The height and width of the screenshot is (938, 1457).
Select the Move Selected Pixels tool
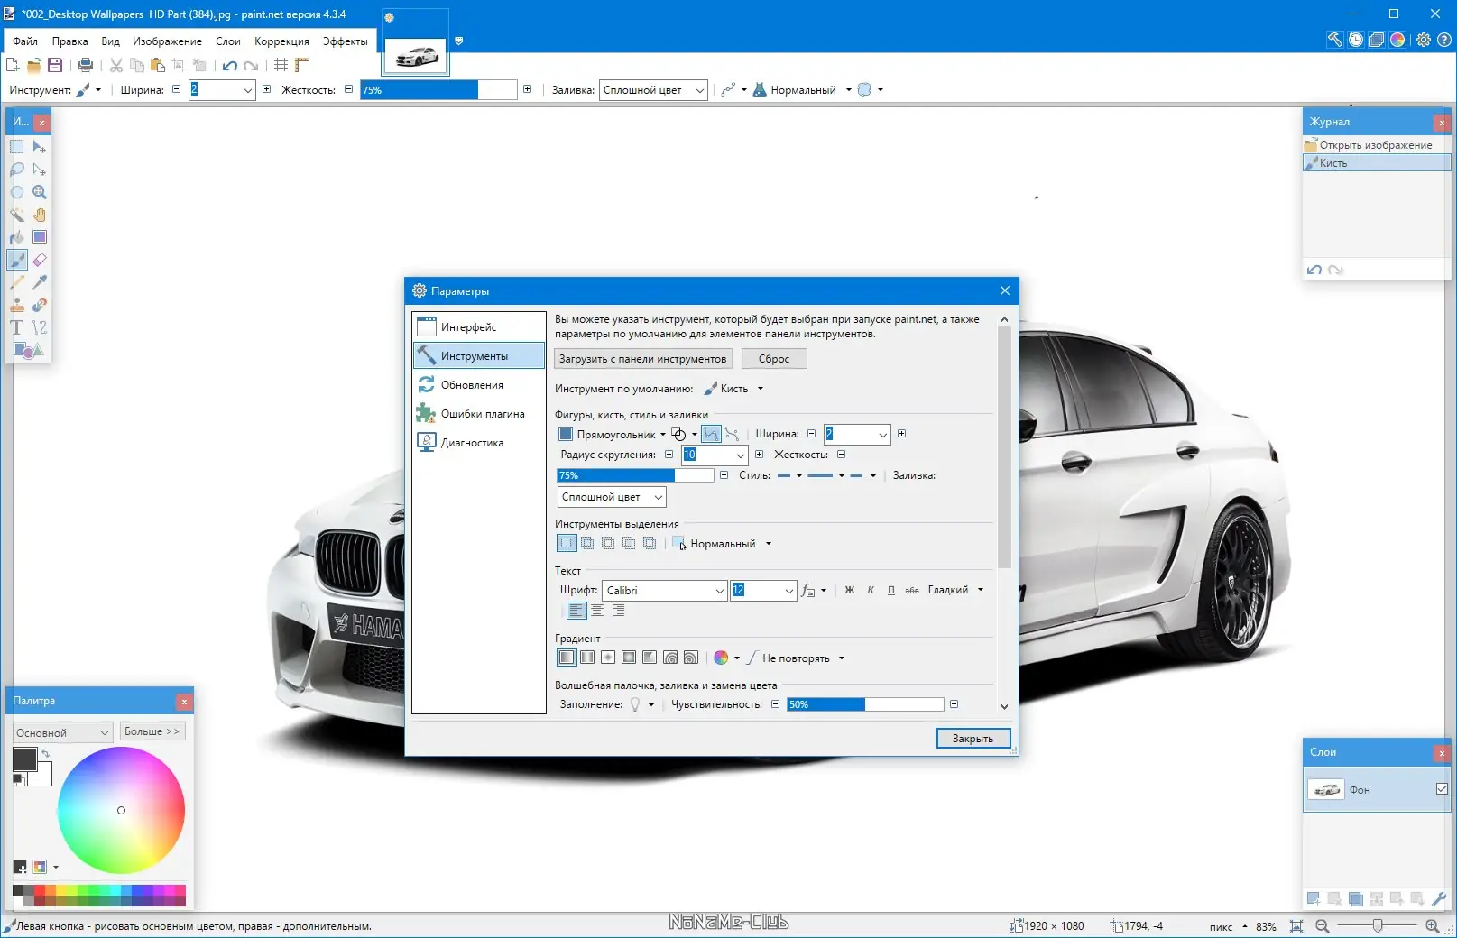pyautogui.click(x=40, y=147)
